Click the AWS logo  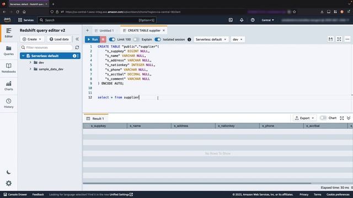(7, 20)
